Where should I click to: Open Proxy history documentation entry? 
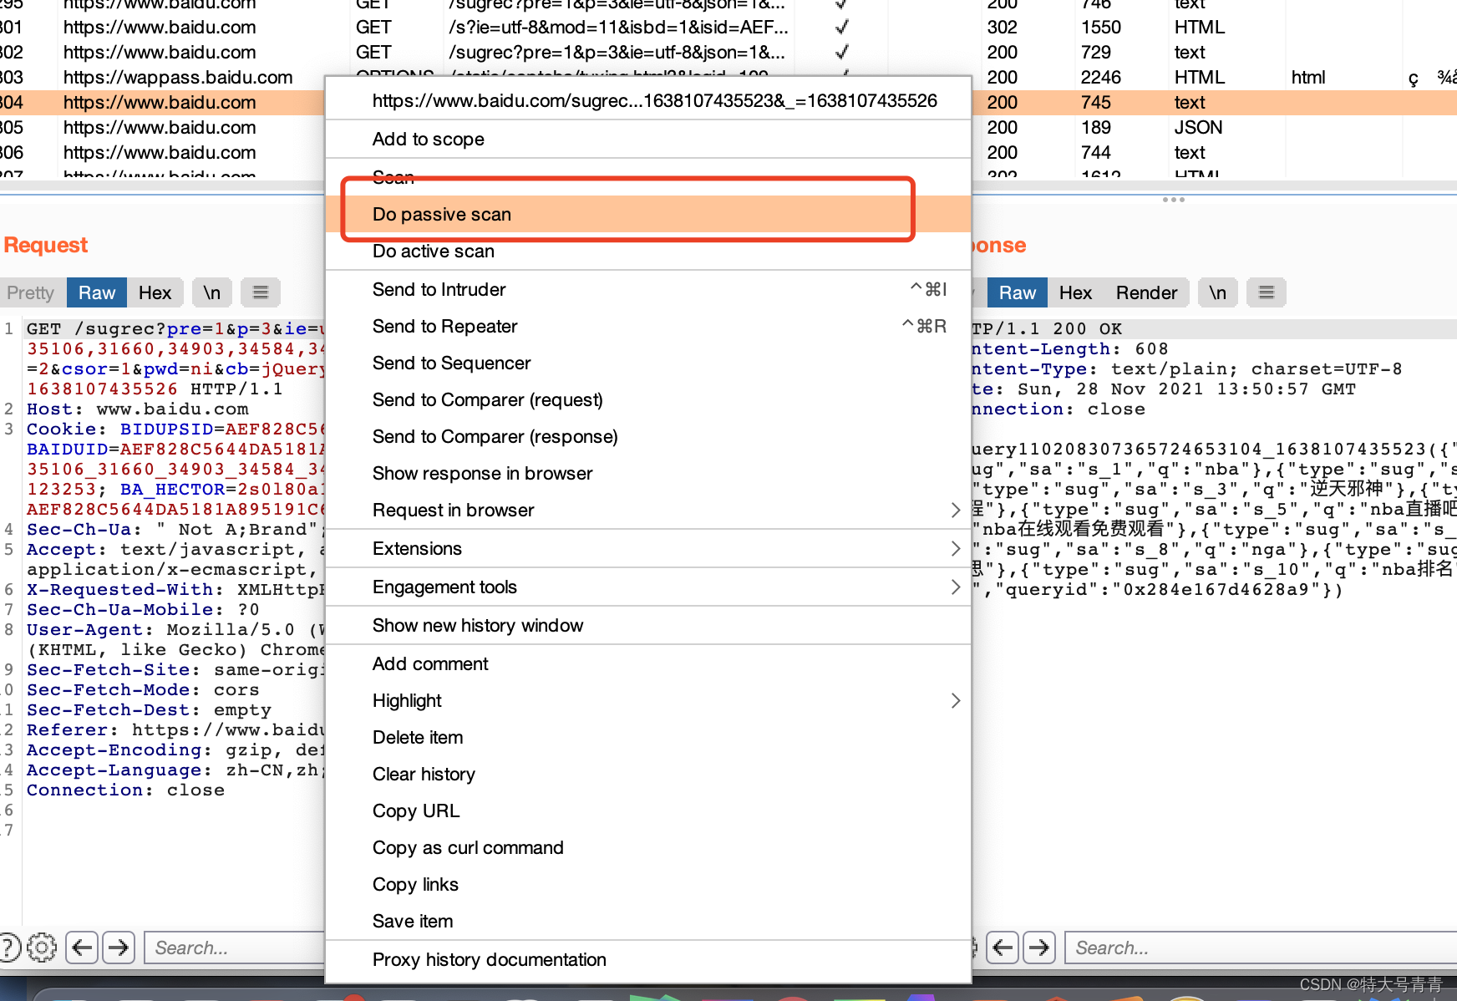[x=648, y=959]
